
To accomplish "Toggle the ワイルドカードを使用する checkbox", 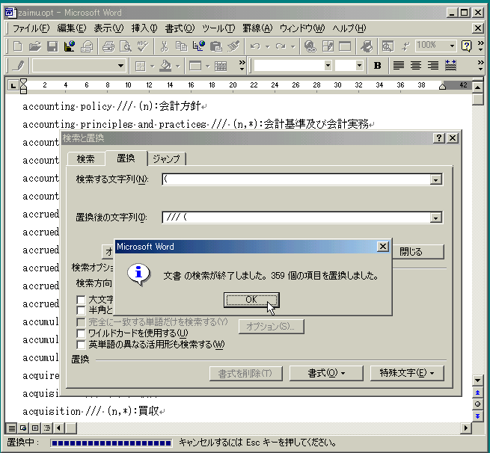I will pos(81,333).
